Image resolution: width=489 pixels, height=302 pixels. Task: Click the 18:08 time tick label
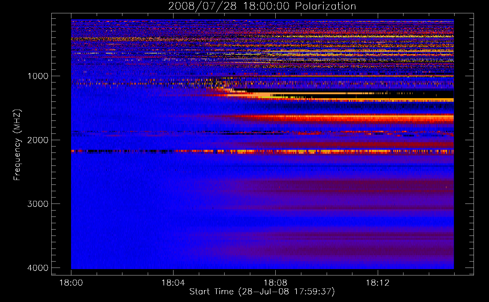275,283
